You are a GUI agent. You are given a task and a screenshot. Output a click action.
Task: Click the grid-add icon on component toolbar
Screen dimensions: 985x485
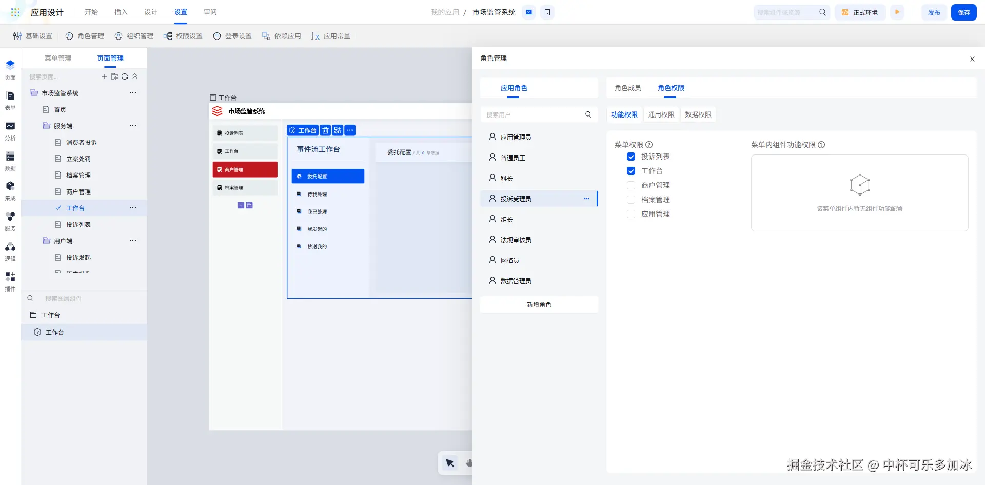pos(338,130)
